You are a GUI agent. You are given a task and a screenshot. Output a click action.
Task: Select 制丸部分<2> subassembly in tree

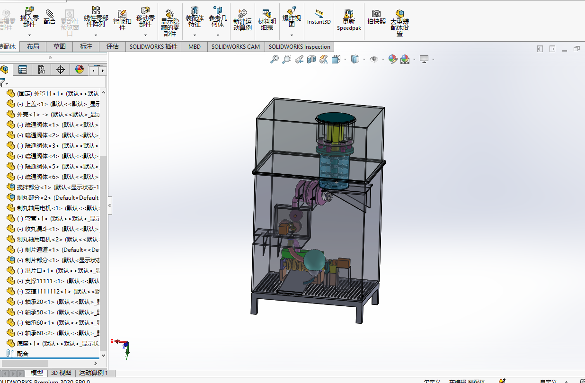click(52, 197)
